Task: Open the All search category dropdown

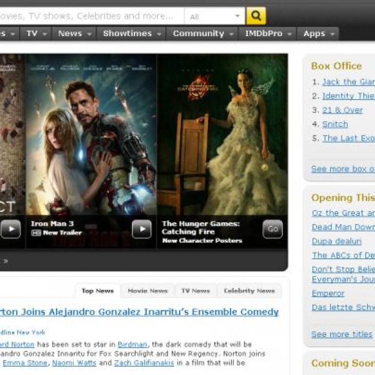Action: pos(214,16)
